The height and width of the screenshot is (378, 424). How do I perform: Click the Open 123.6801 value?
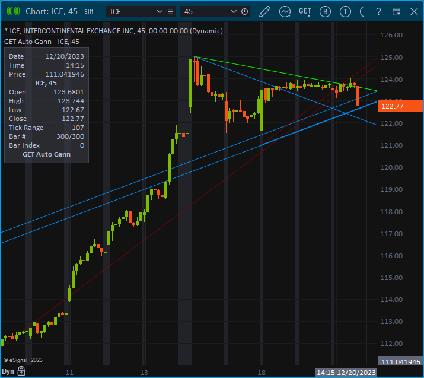click(69, 92)
